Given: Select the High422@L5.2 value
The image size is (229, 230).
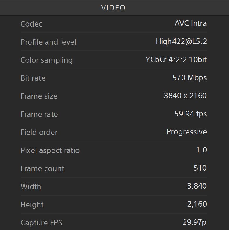Looking at the screenshot, I should pyautogui.click(x=181, y=41).
